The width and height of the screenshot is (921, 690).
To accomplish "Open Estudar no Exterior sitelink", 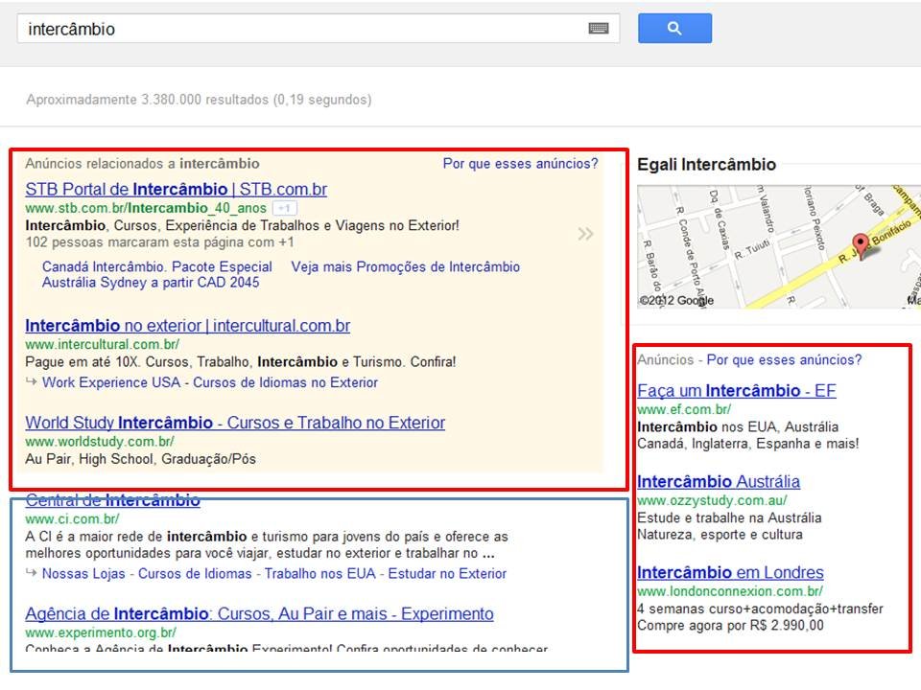I will 447,574.
